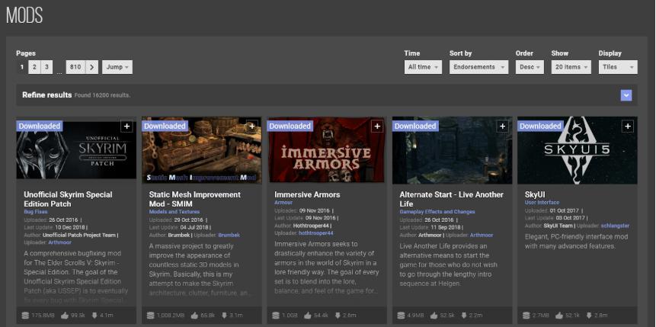Click endorsements thumbs-up on Unofficial Skyrim Patch card
Image resolution: width=656 pixels, height=327 pixels.
[x=65, y=316]
